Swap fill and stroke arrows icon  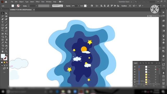[7, 55]
